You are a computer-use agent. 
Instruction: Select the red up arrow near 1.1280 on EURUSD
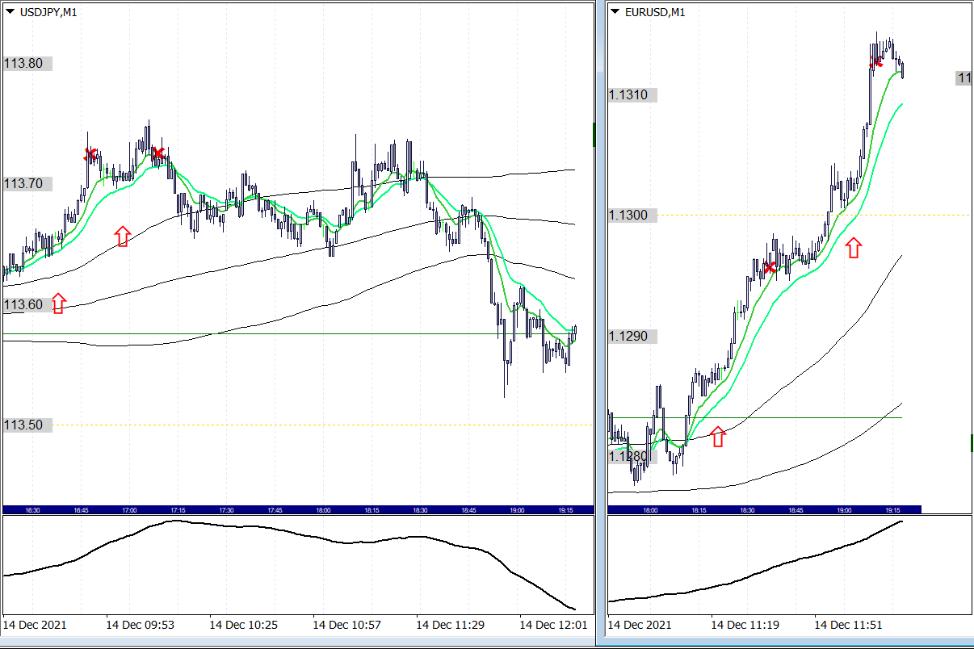[718, 437]
